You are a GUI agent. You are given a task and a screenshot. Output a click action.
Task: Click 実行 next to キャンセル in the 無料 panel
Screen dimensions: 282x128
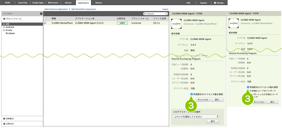[217, 100]
